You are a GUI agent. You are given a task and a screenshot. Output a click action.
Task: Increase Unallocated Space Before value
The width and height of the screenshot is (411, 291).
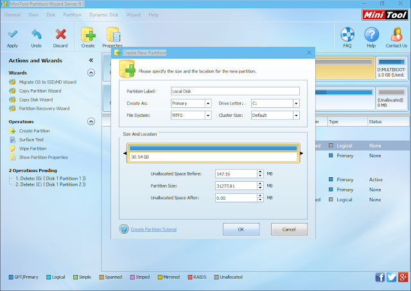260,172
